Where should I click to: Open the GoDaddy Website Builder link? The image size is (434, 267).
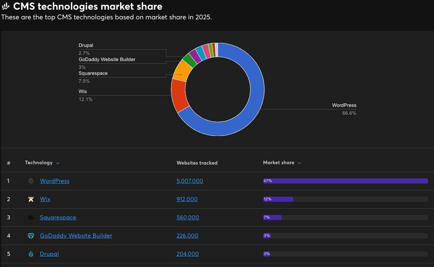(x=76, y=236)
